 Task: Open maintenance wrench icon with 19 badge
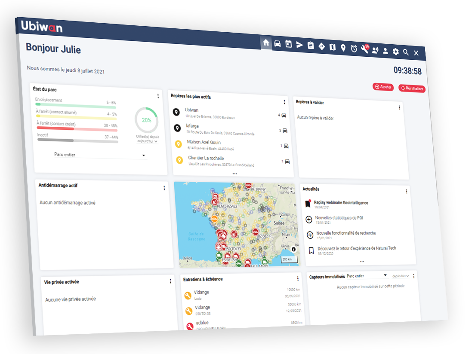click(x=364, y=49)
